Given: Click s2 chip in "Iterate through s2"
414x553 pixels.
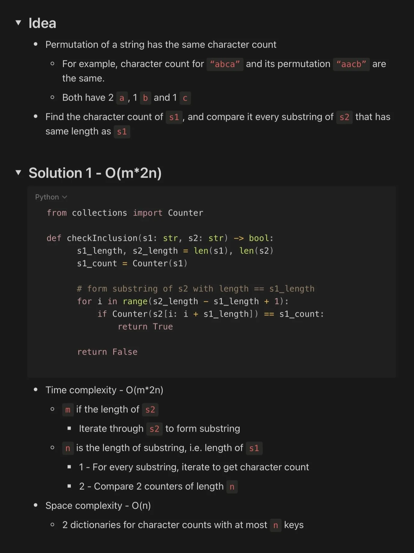Looking at the screenshot, I should (x=154, y=429).
